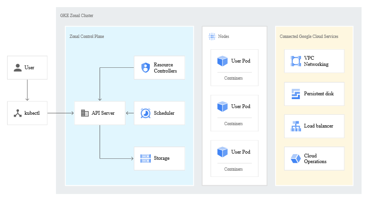Select the 'VPC Networking' label
The height and width of the screenshot is (202, 369).
[x=316, y=61]
